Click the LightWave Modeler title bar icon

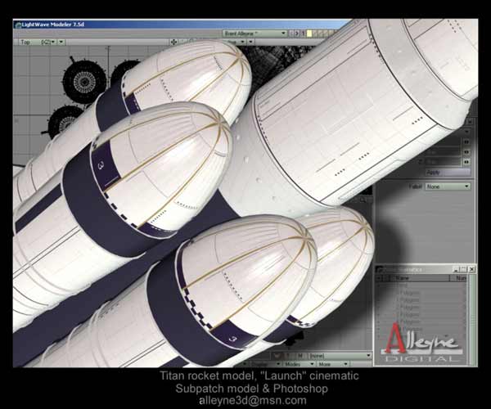tap(17, 25)
